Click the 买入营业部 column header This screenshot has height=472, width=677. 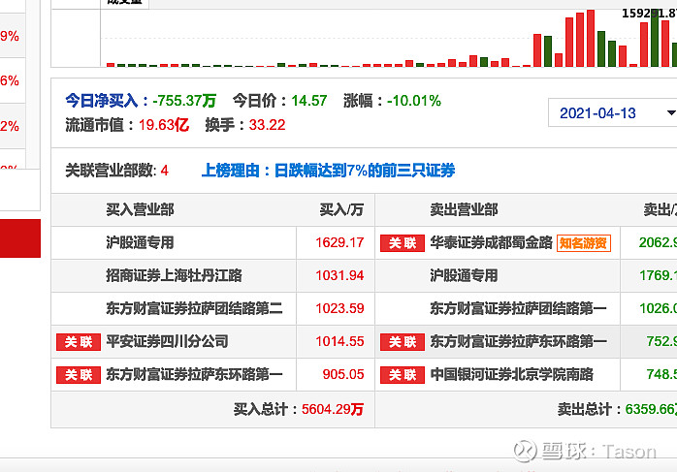(140, 209)
